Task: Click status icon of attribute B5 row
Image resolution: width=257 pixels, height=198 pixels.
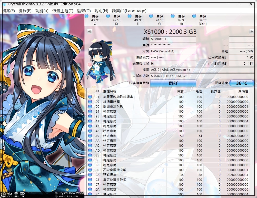Action: [x=90, y=155]
